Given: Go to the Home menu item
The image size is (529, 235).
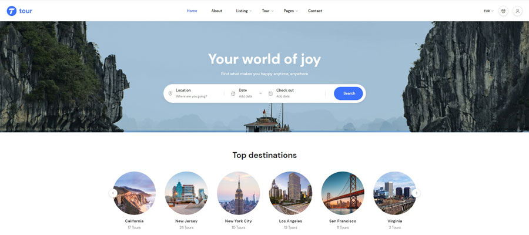Looking at the screenshot, I should [x=192, y=11].
